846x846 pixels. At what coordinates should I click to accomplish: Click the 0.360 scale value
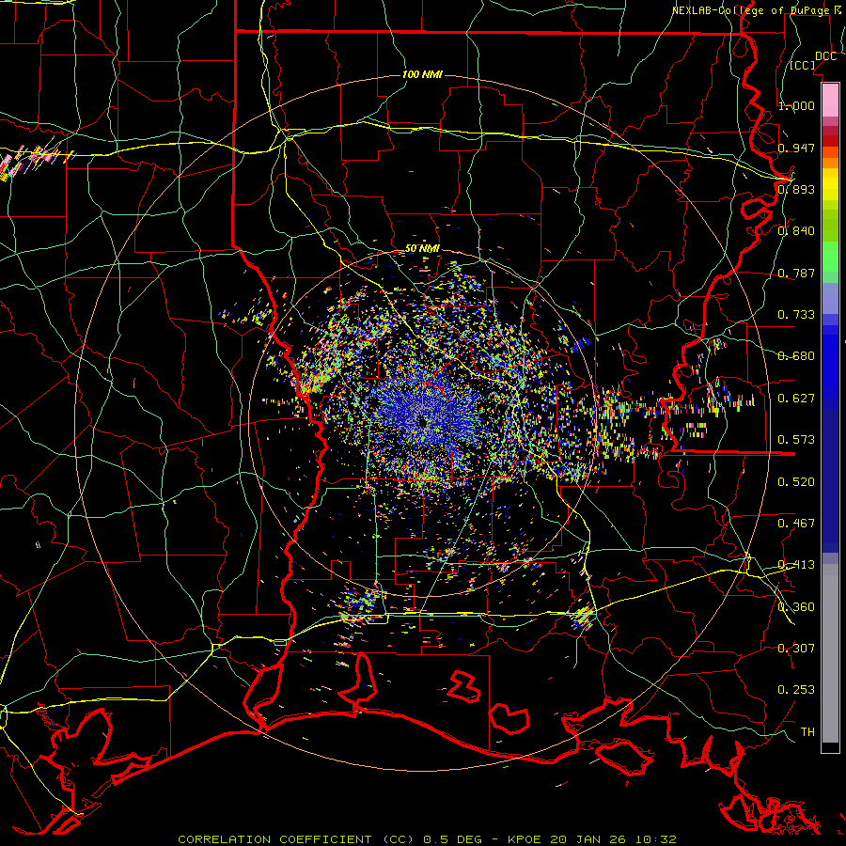point(796,607)
